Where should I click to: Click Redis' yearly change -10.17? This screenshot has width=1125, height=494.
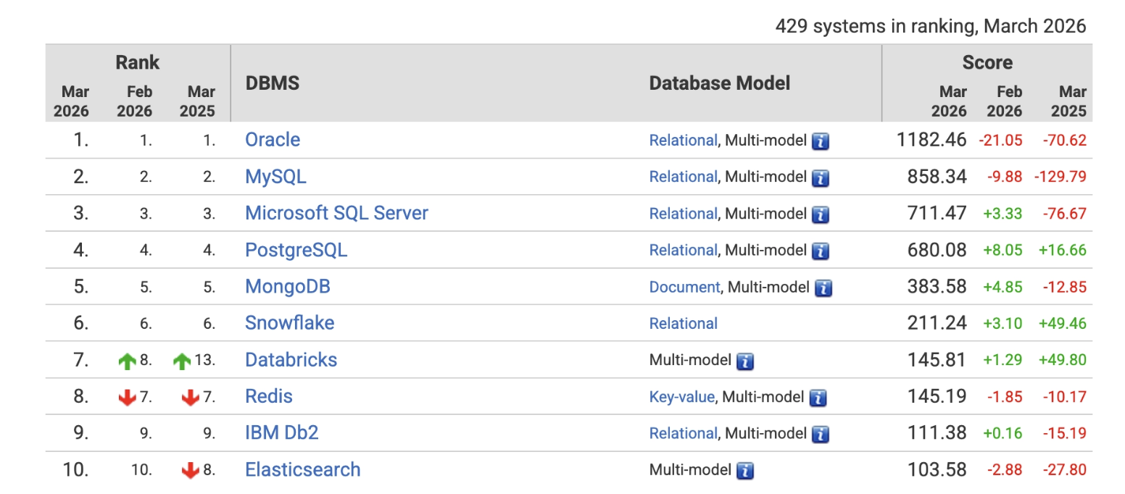click(x=1065, y=397)
